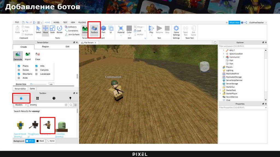Click the Cut command
The height and width of the screenshot is (157, 280).
(x=25, y=31)
